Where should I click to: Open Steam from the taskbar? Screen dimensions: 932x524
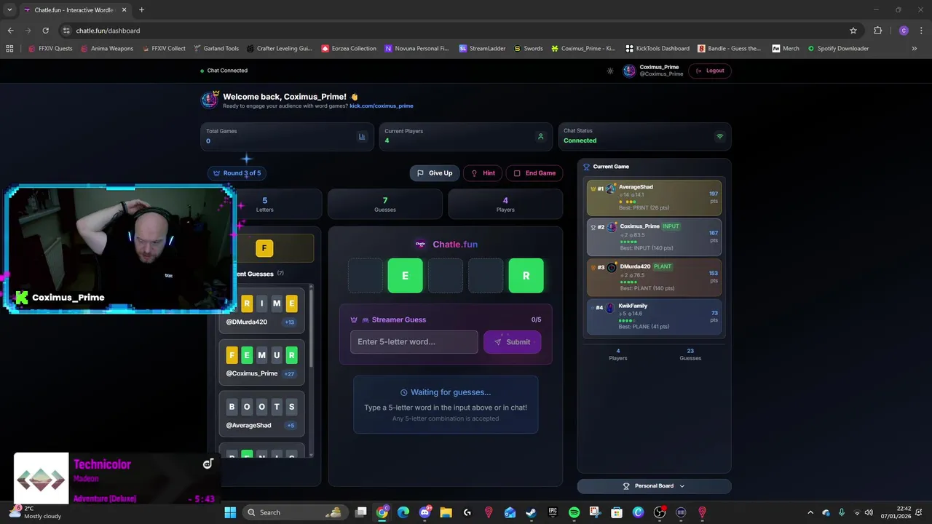pyautogui.click(x=531, y=512)
